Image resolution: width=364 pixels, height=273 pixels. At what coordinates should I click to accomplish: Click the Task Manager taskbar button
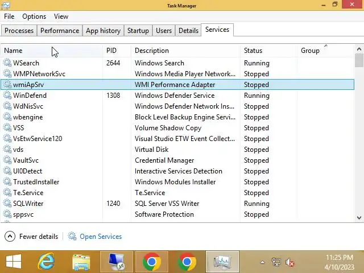[222, 262]
